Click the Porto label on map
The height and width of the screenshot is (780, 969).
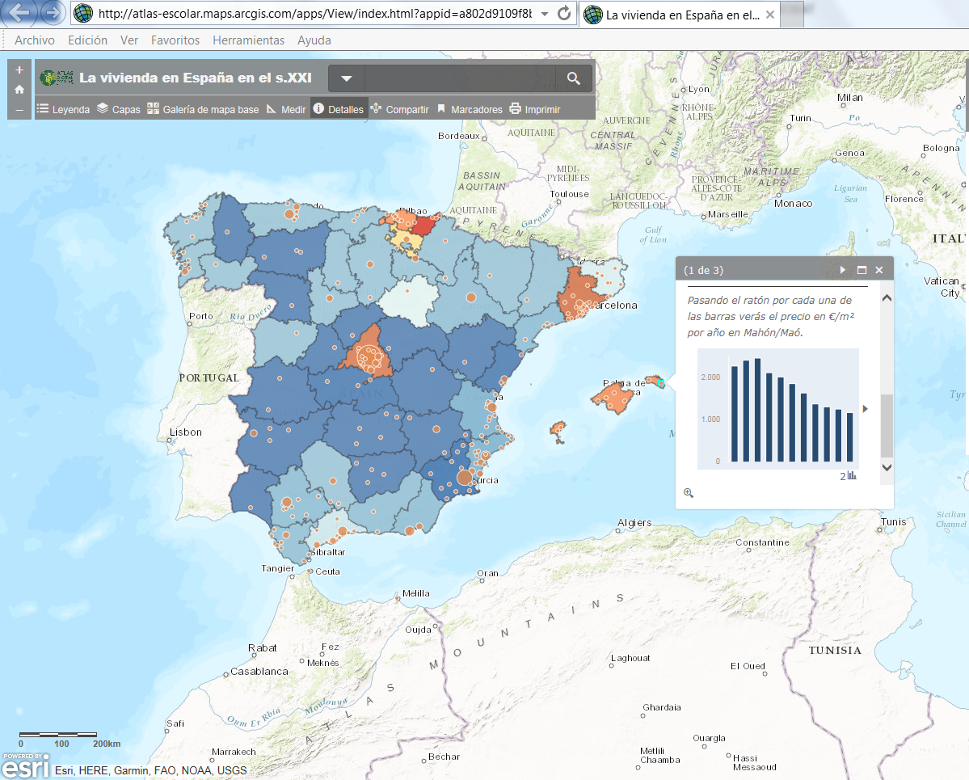tap(201, 316)
